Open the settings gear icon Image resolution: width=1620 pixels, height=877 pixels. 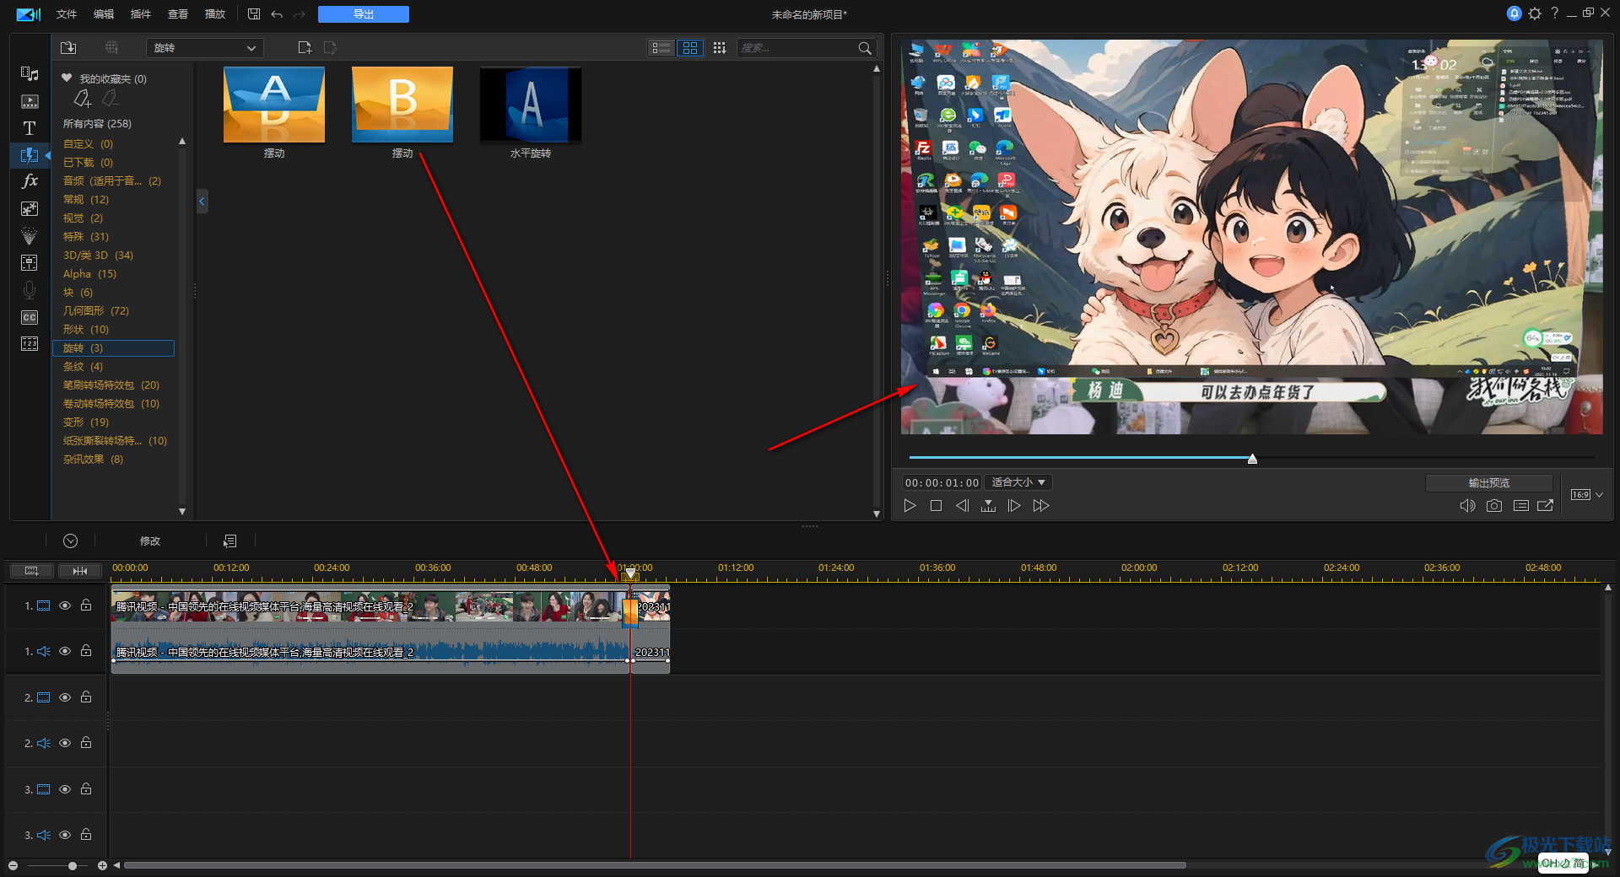tap(1535, 13)
